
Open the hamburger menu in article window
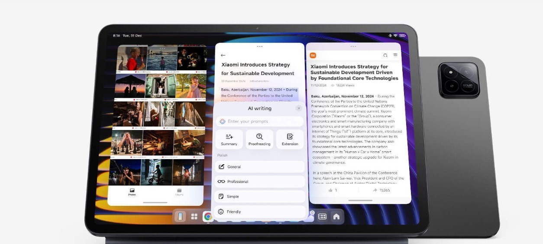pos(395,55)
